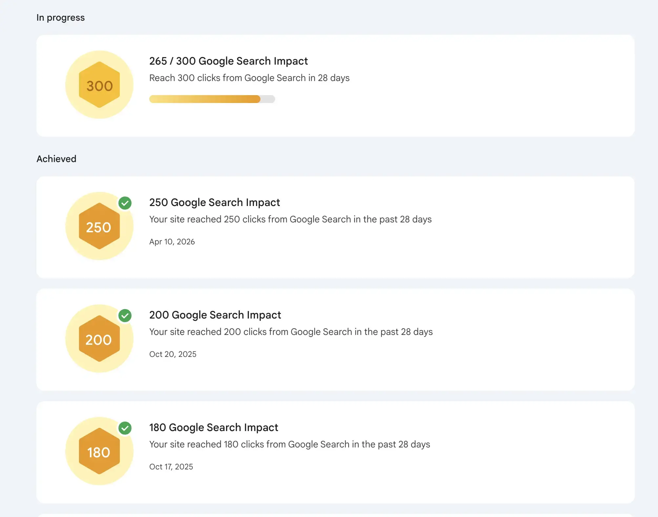Select the '265 / 300 Google Search Impact' title
This screenshot has height=517, width=658.
tap(228, 61)
